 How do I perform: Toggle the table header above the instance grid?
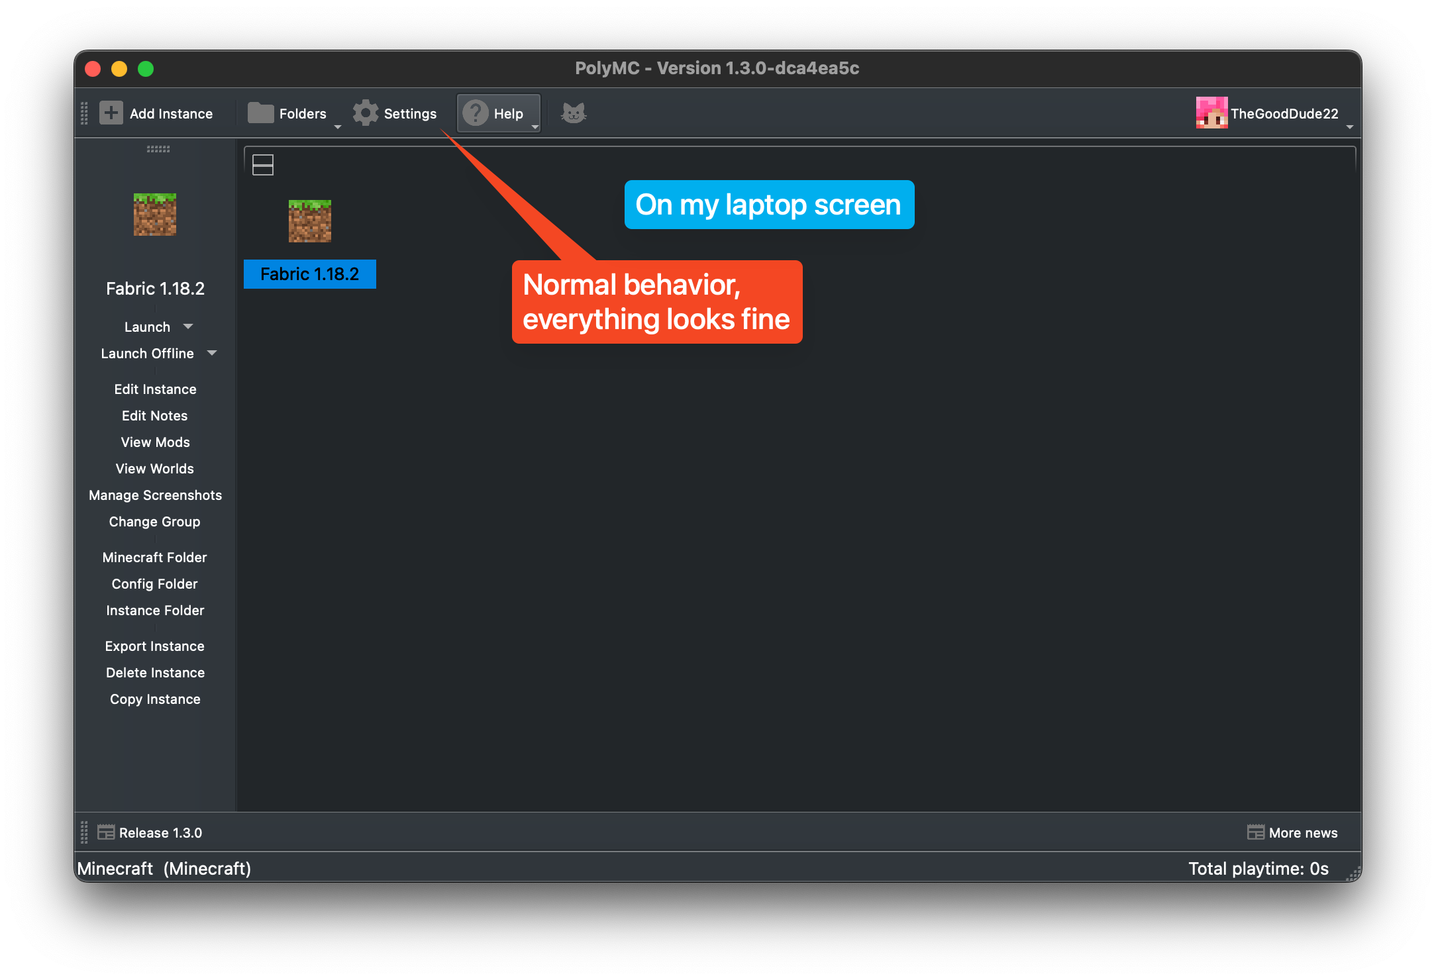262,164
